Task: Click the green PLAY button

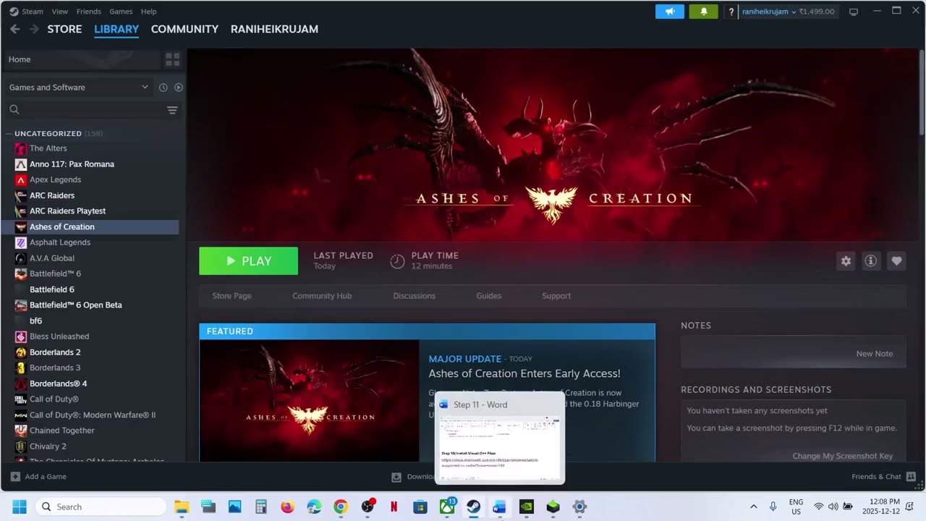Action: pyautogui.click(x=248, y=261)
